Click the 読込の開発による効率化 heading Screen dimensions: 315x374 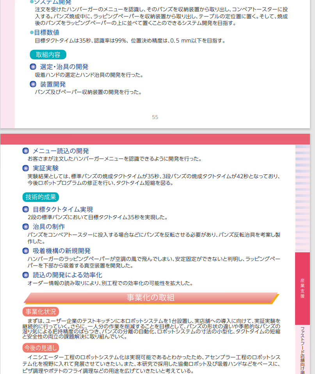(68, 275)
